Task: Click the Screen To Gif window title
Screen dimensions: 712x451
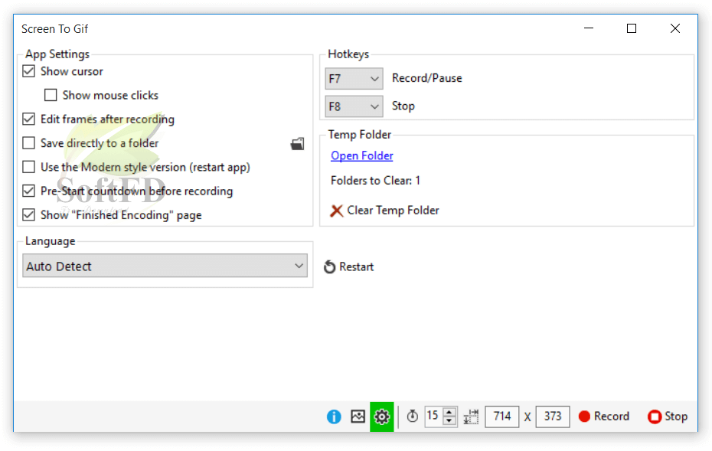Action: pyautogui.click(x=54, y=29)
